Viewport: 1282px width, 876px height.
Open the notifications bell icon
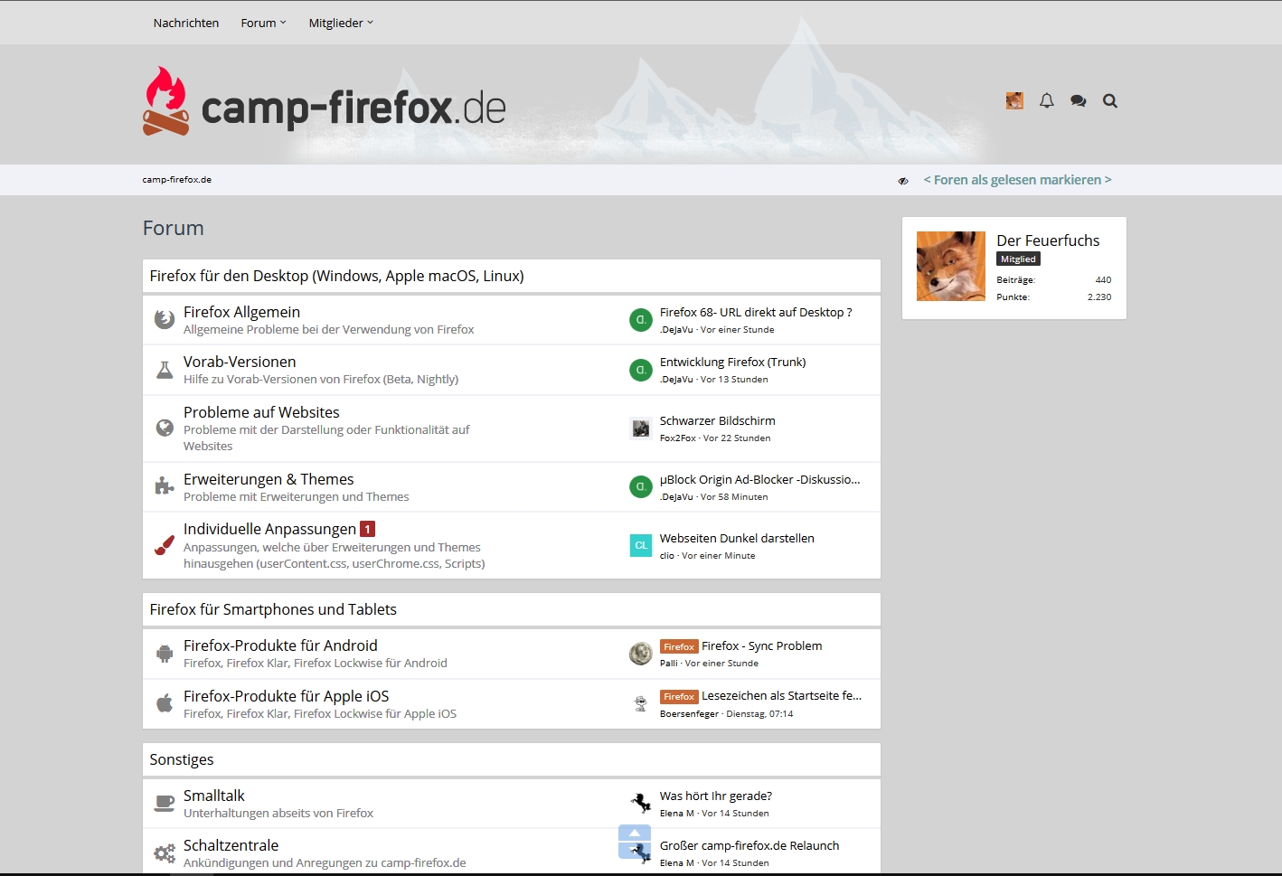(x=1046, y=101)
